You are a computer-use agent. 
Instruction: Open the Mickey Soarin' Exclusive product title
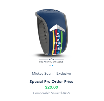(x=51, y=73)
